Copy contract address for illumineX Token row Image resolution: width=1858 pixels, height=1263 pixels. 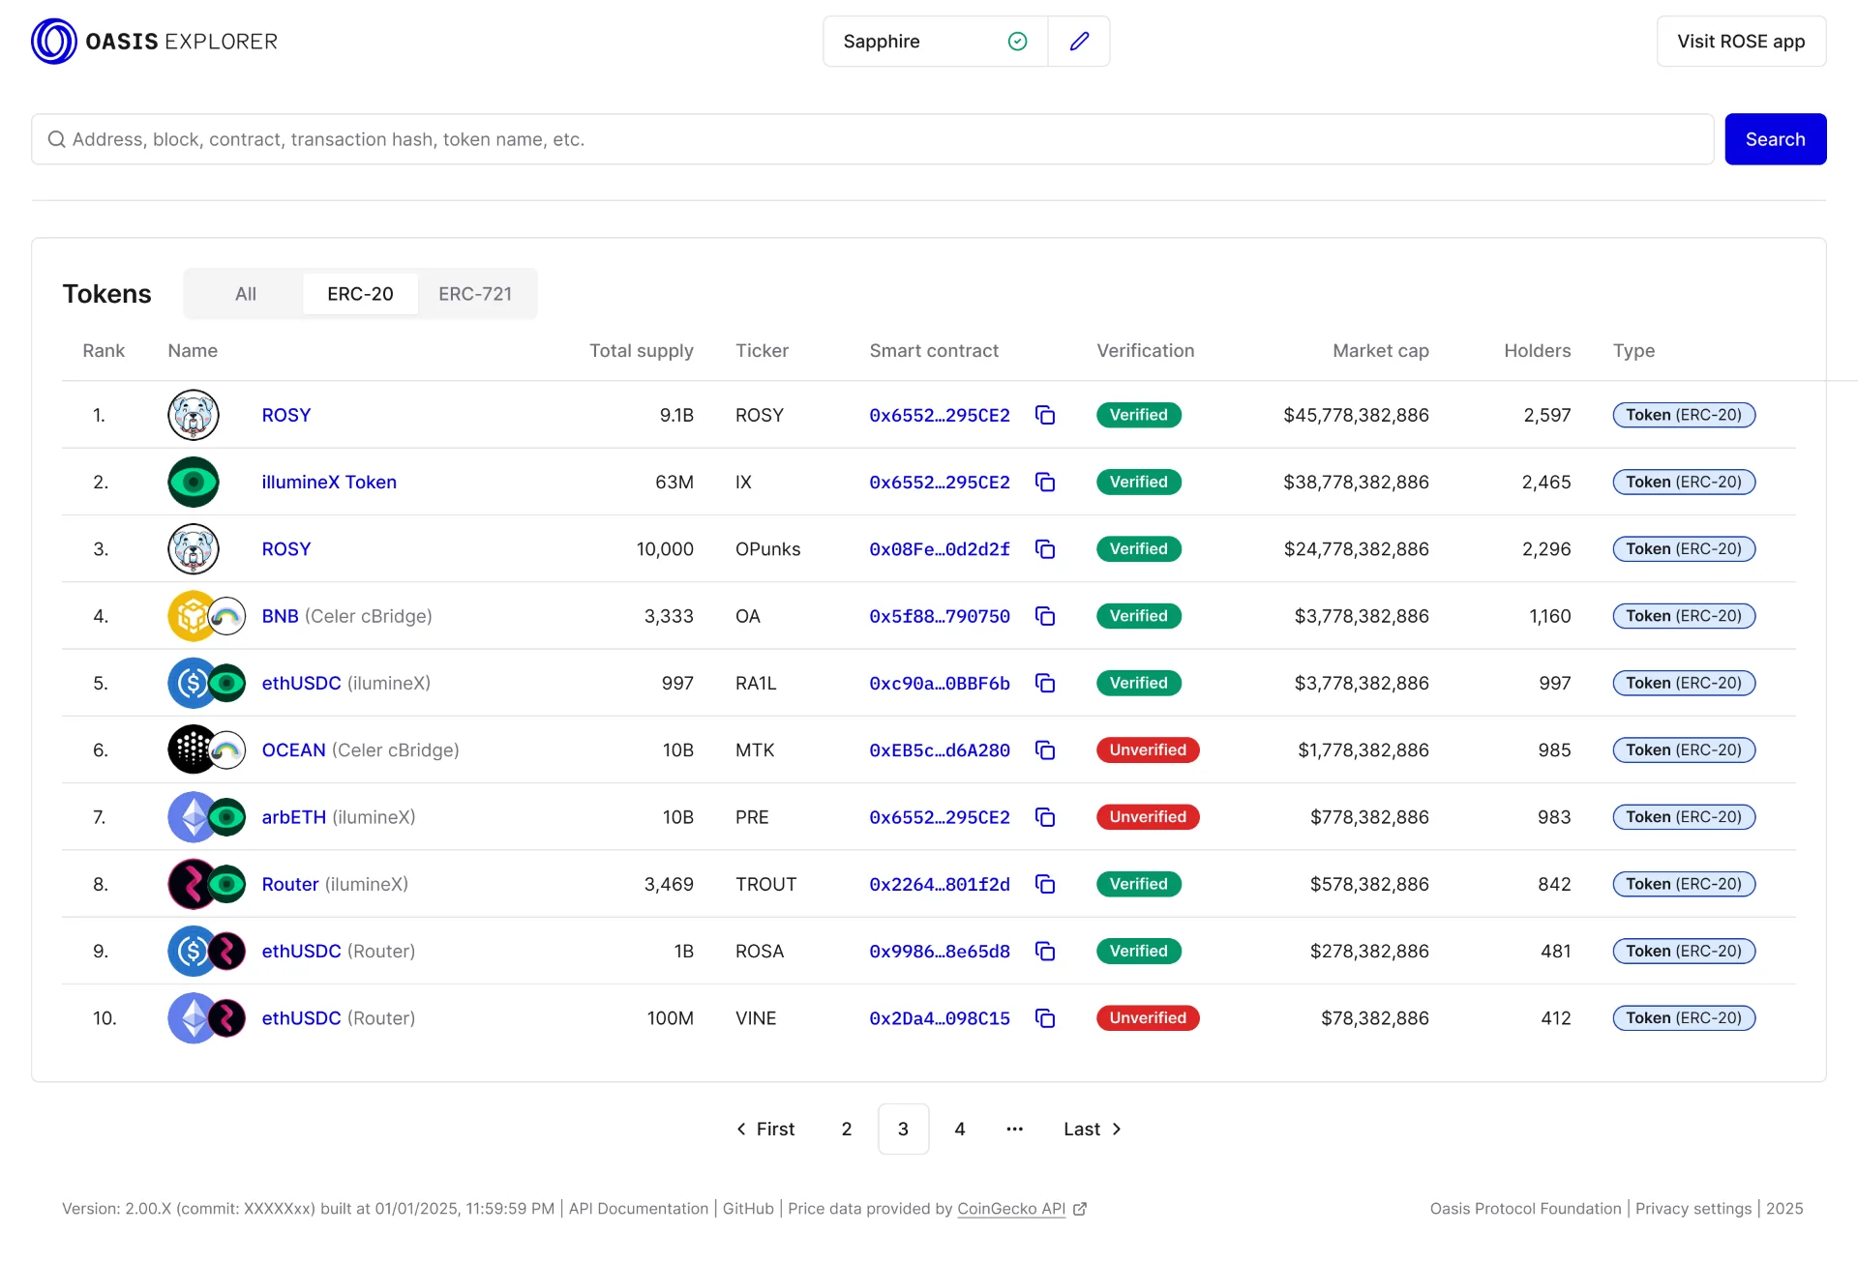point(1045,482)
